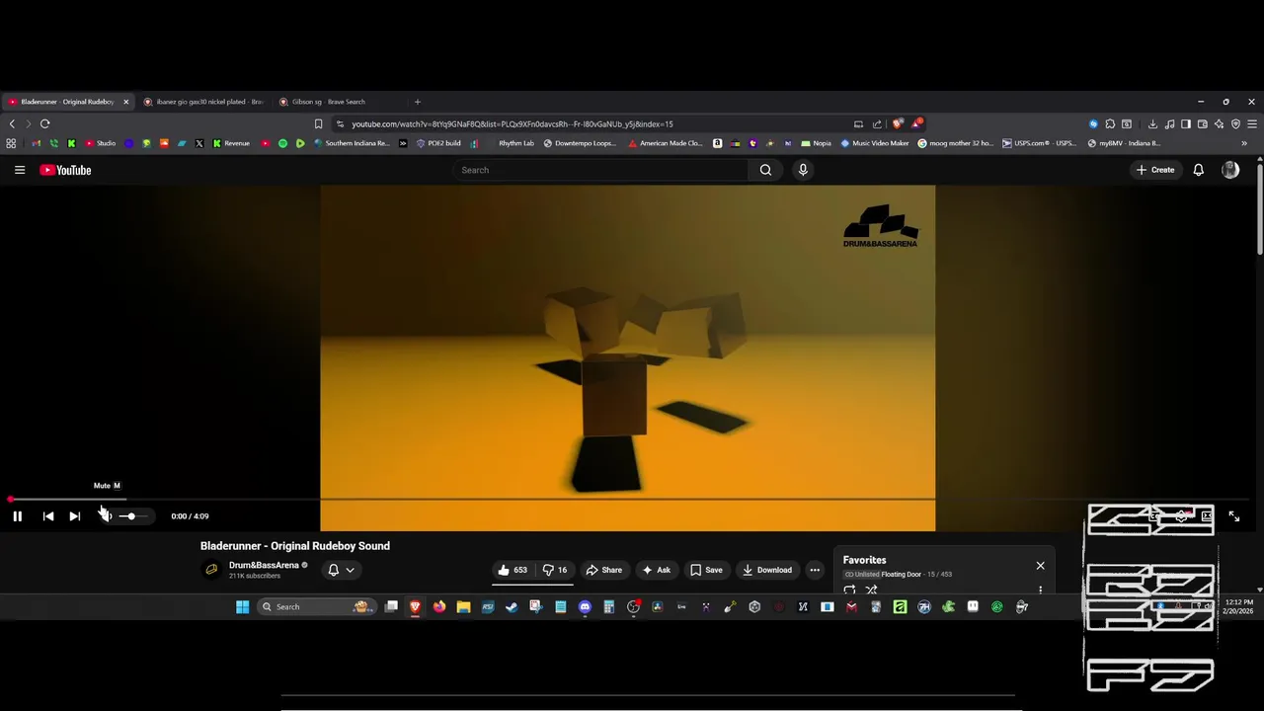Open the Brave Wallet icon
This screenshot has height=711, width=1264.
click(x=1202, y=123)
